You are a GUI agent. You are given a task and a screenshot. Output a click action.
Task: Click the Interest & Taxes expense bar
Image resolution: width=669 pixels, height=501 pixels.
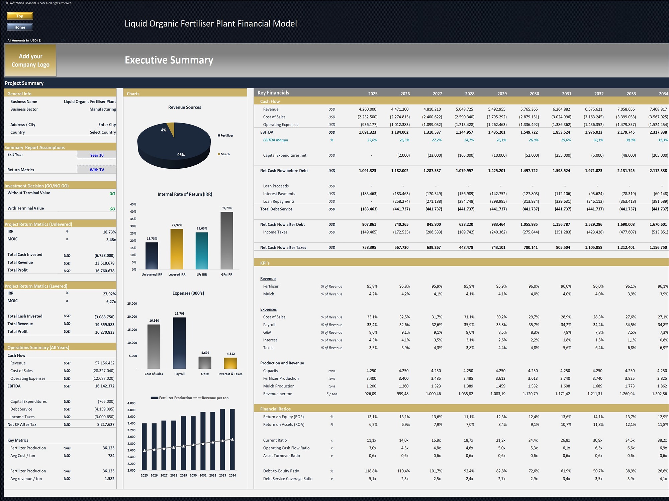coord(230,363)
